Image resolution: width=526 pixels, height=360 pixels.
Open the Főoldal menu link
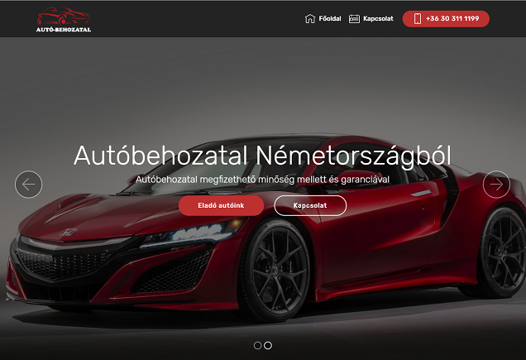(x=330, y=18)
